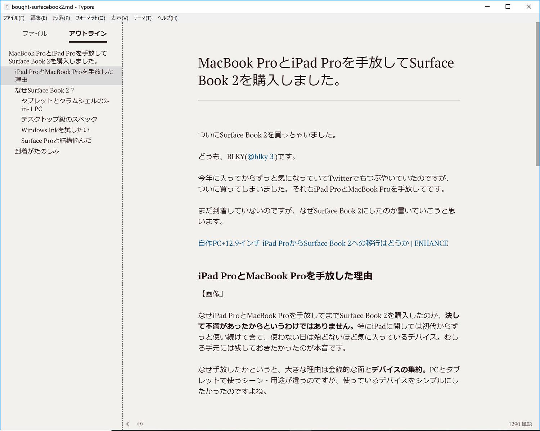Open the 編集(E) menu
Screen dimensions: 540x431
pos(39,18)
